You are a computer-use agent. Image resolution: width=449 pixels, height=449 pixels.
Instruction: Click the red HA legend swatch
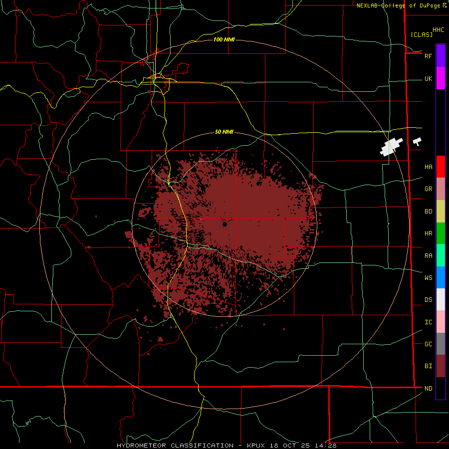point(441,167)
